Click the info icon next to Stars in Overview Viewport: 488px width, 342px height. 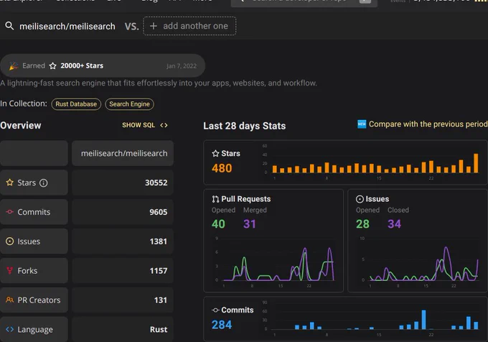44,182
